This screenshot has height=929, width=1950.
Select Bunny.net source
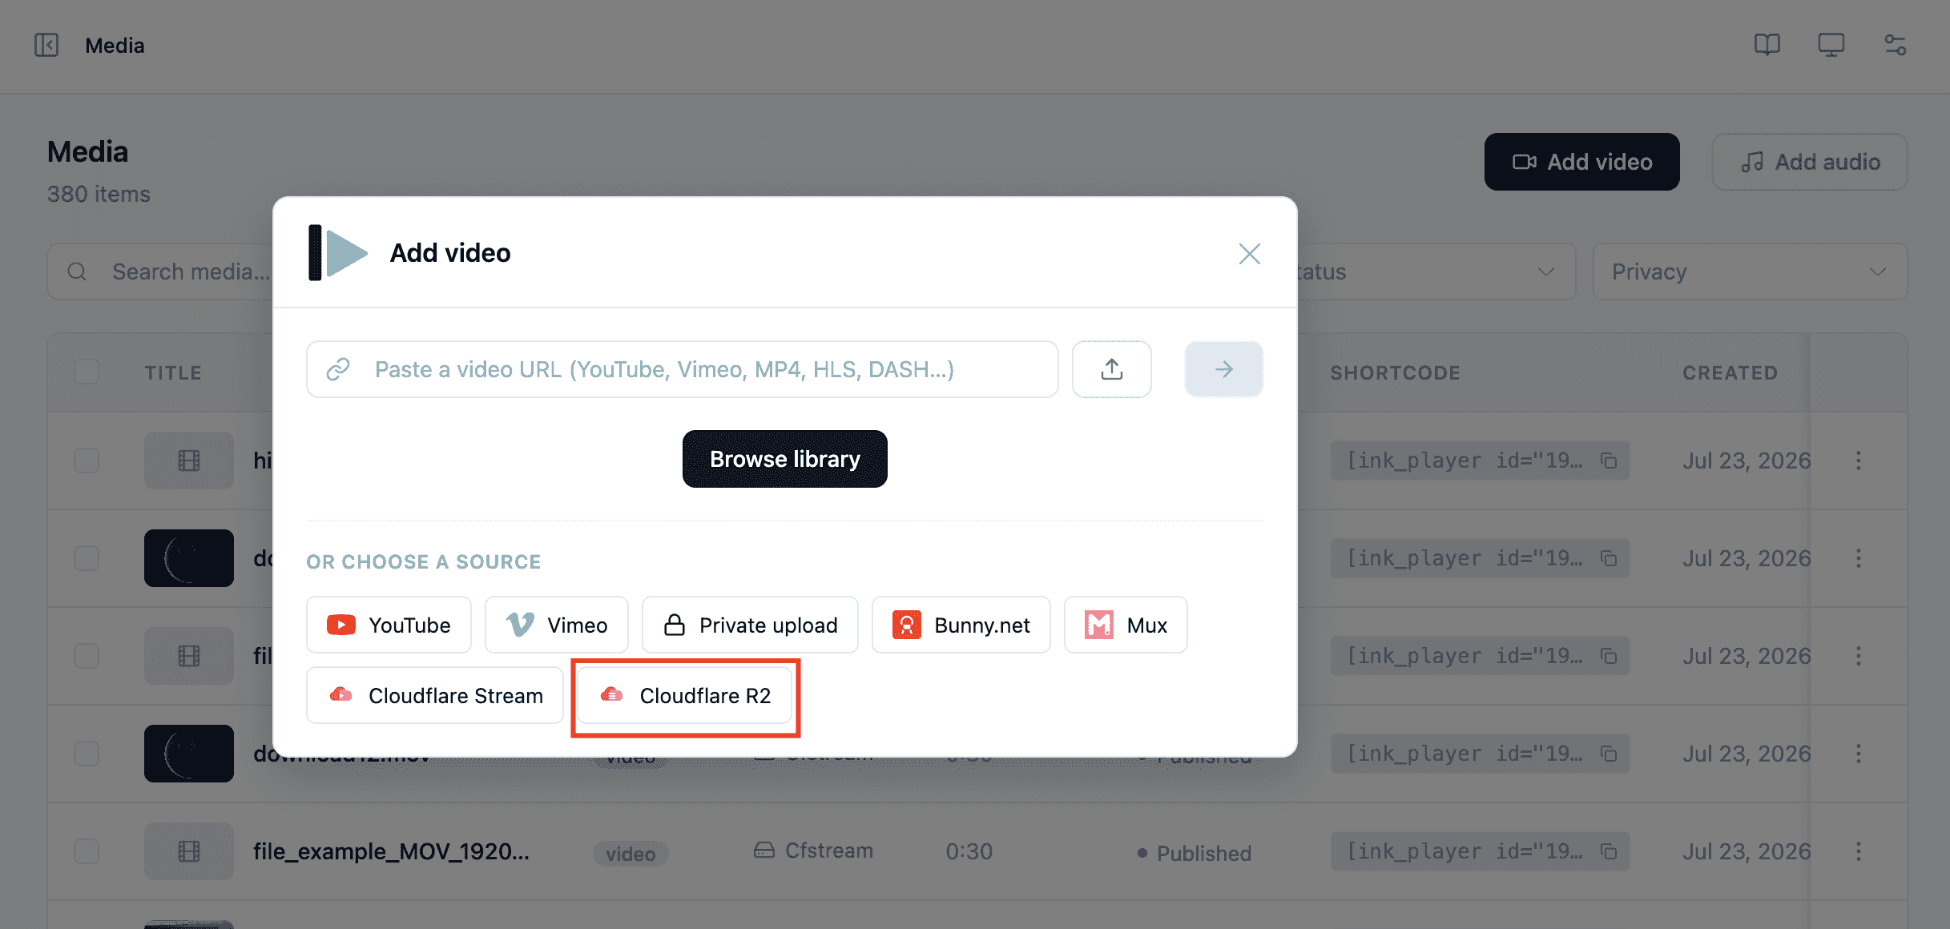pos(961,625)
